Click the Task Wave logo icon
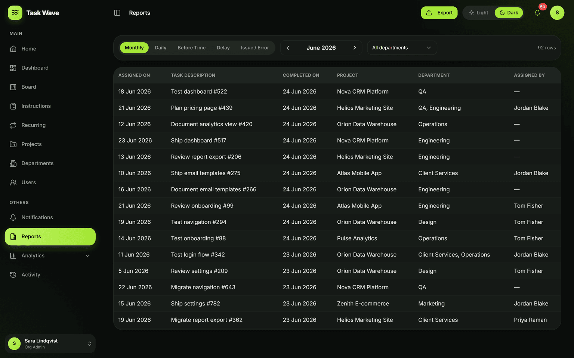Image resolution: width=574 pixels, height=358 pixels. [15, 13]
